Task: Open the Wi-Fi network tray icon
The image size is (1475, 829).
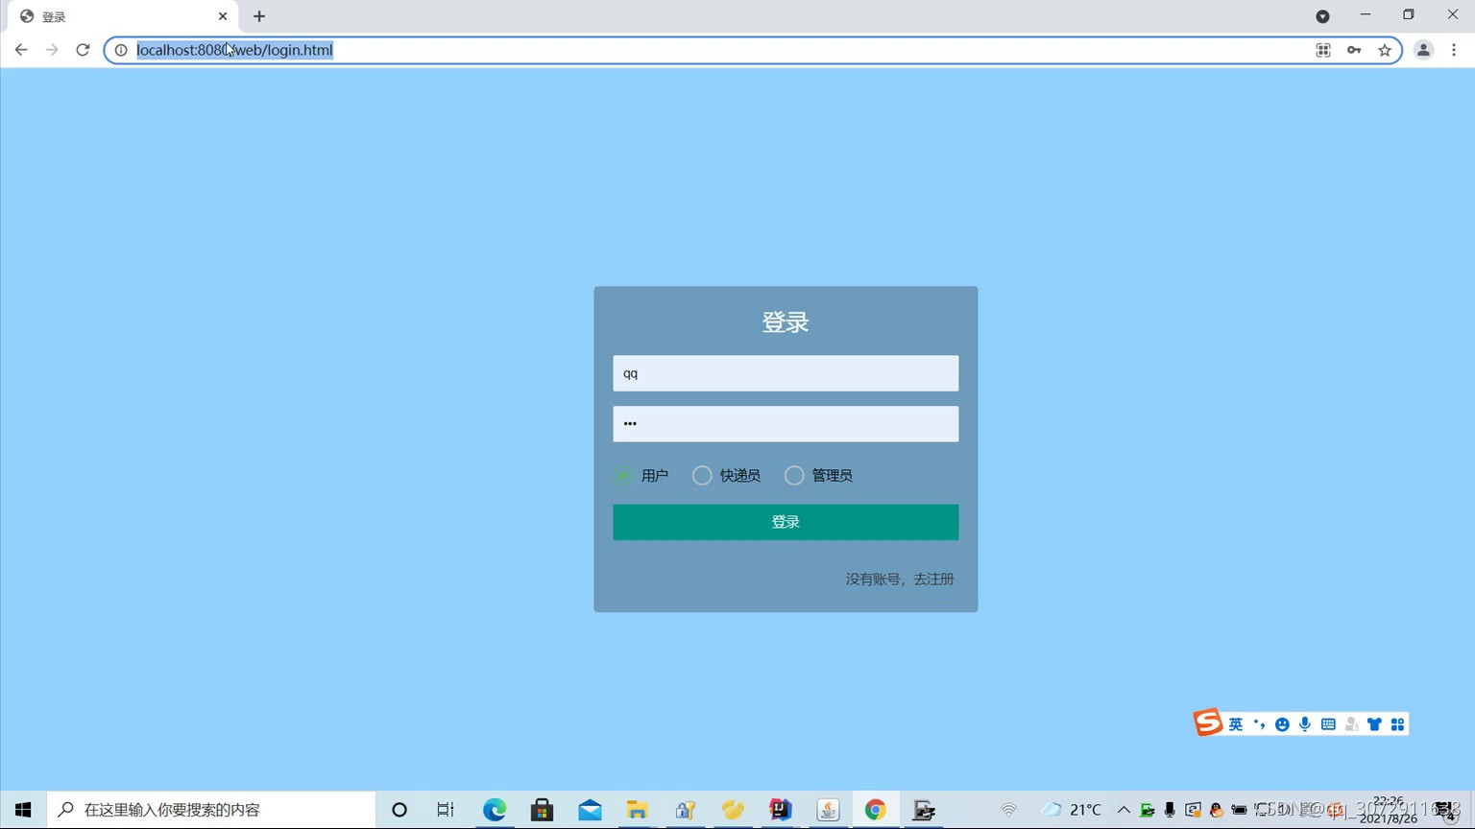Action: point(1008,810)
